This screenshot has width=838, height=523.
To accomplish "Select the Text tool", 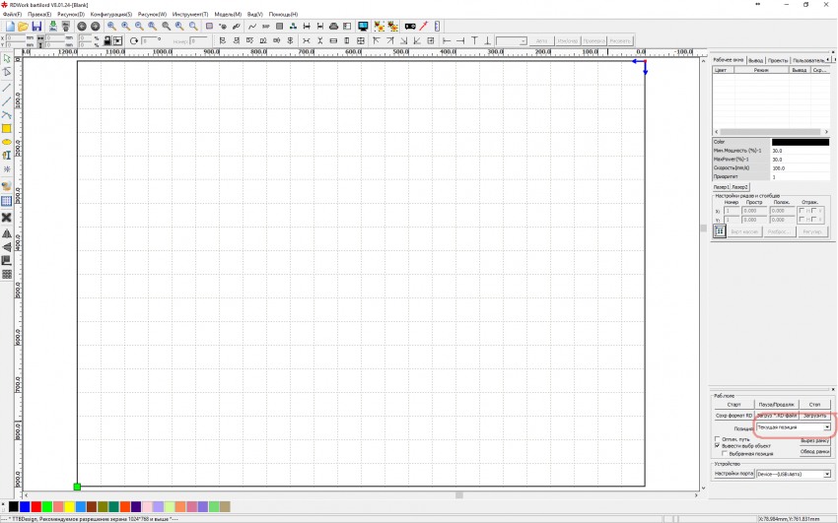I will pos(7,156).
